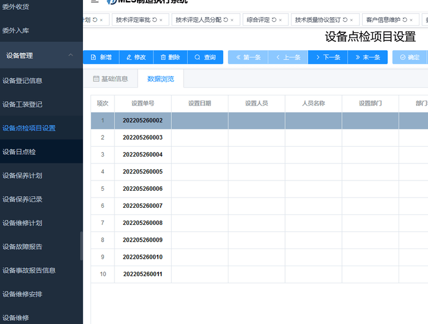Click the 新增 add button
The width and height of the screenshot is (428, 324).
tap(101, 57)
